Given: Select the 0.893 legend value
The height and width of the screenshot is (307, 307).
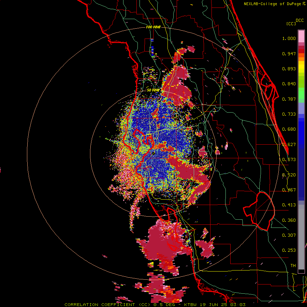Looking at the screenshot, I should (289, 69).
